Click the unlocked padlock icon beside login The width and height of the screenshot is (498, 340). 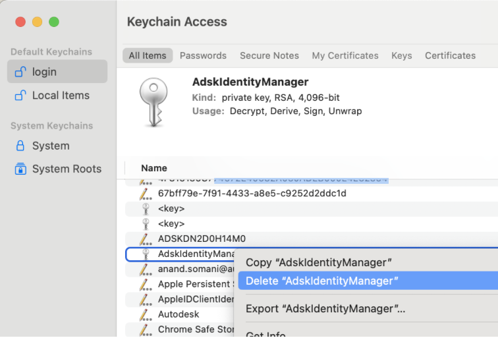click(20, 72)
